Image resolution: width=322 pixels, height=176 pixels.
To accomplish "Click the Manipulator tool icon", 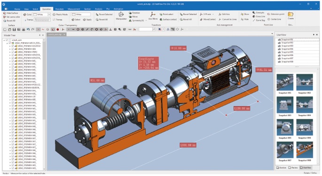I will click(x=121, y=15).
